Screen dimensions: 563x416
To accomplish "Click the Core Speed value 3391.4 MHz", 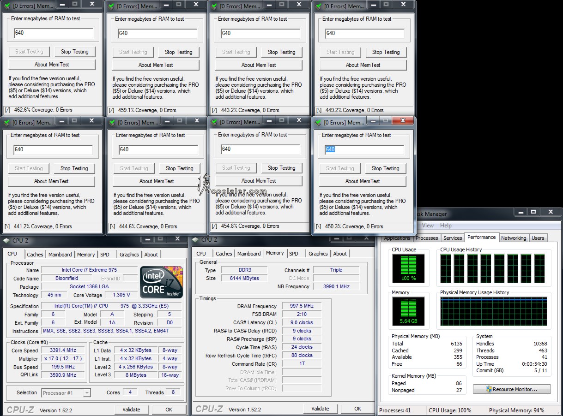I will [63, 350].
